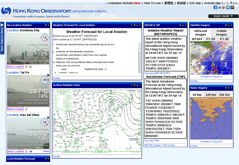Screen dimensions: 239x165
Task: Expand the Local Weather Forecast panel
Action: [x=48, y=159]
